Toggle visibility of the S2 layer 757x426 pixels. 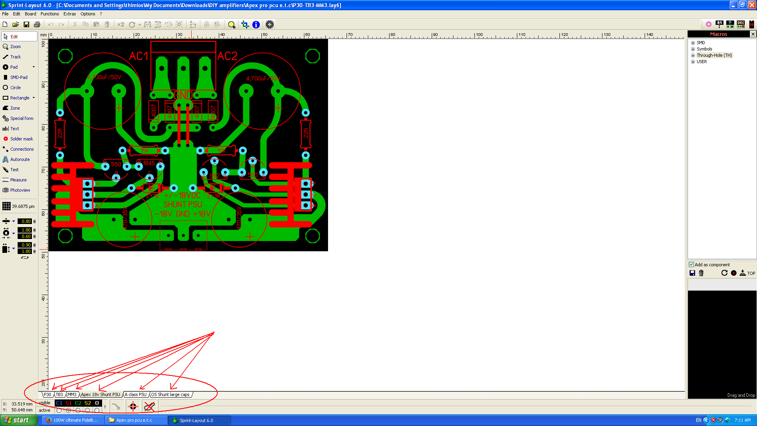click(88, 403)
